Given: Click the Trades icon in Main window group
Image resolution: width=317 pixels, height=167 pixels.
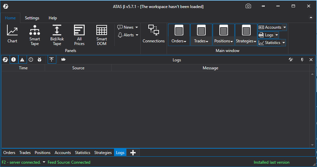Looking at the screenshot, I should click(x=201, y=30).
